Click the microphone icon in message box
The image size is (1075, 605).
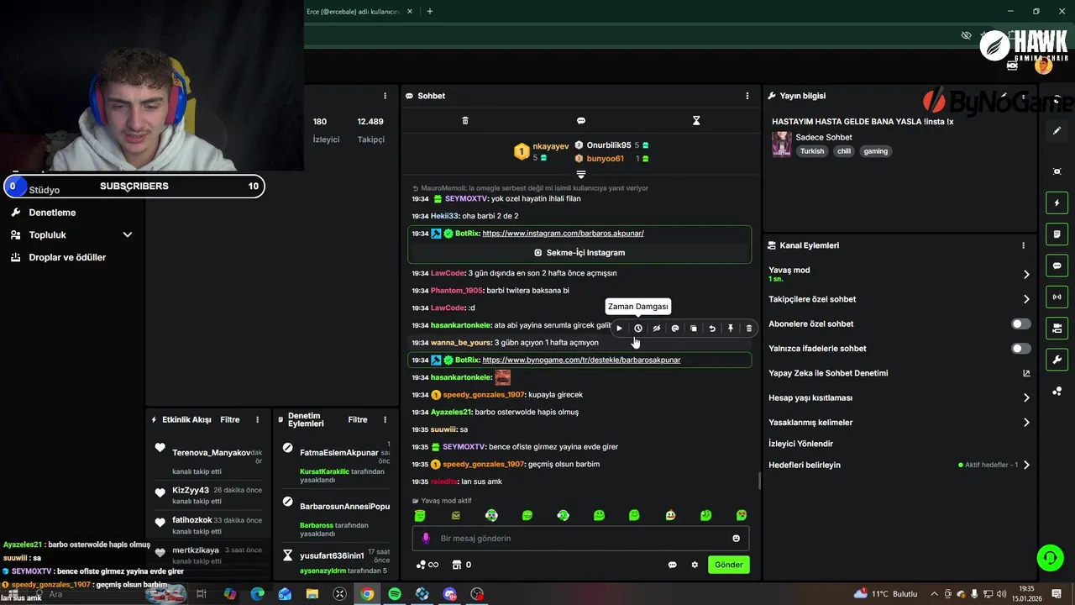pos(426,539)
